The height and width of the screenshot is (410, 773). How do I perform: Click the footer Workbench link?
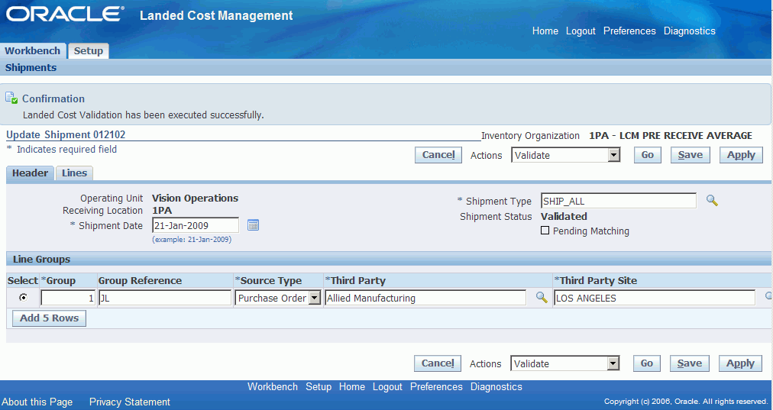pos(272,387)
